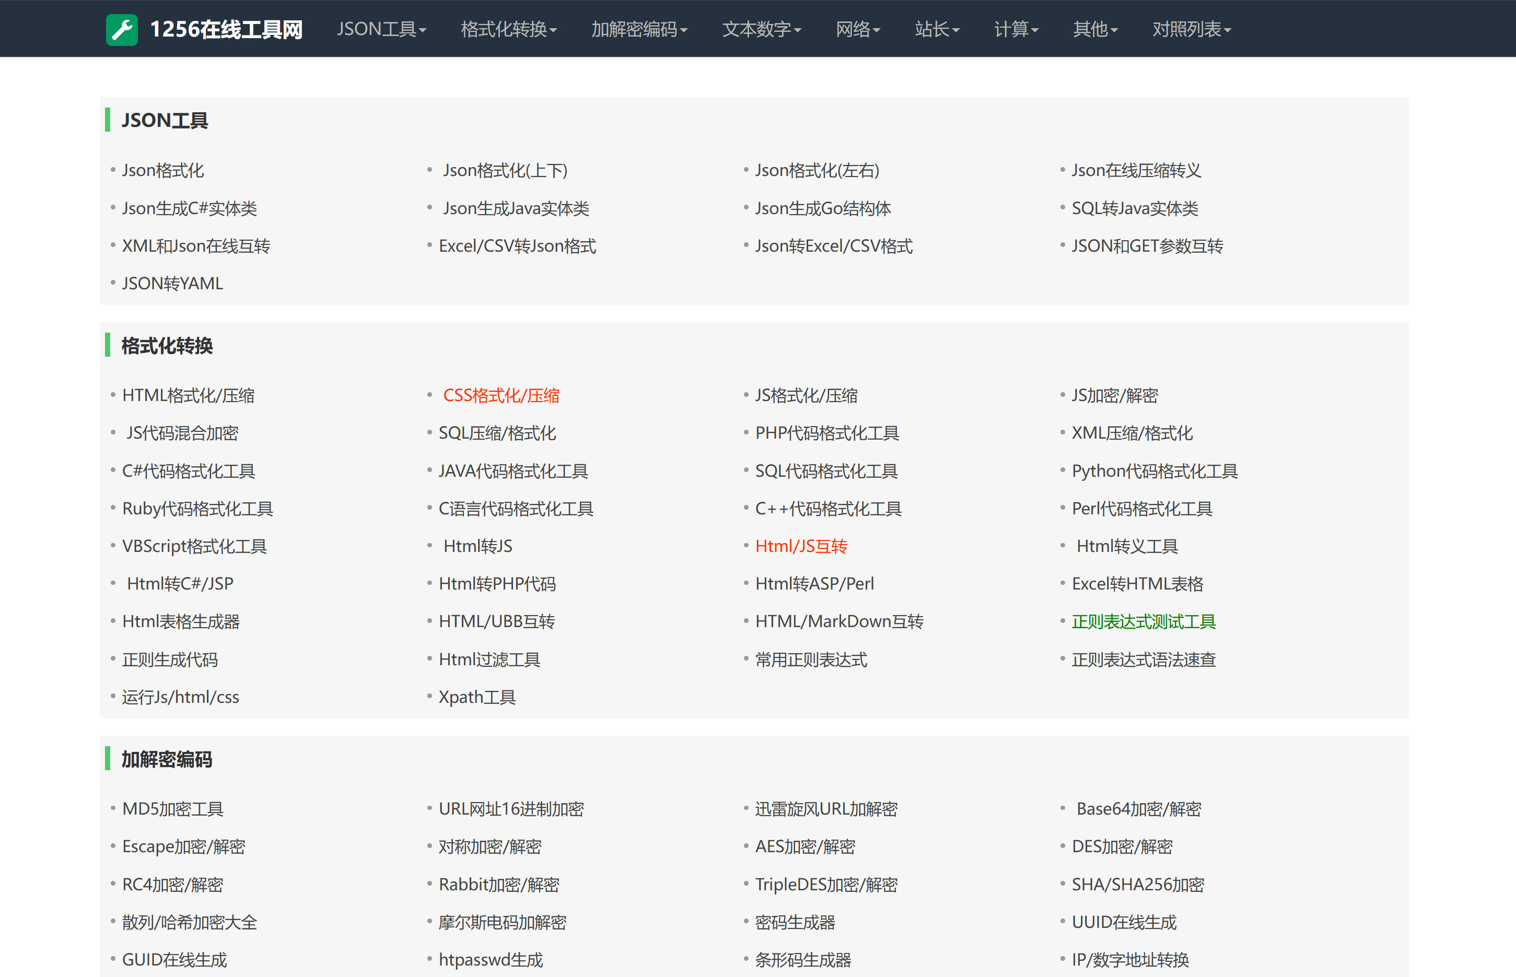The image size is (1516, 977).
Task: Go to the JSON转YAML tool
Action: click(x=172, y=284)
